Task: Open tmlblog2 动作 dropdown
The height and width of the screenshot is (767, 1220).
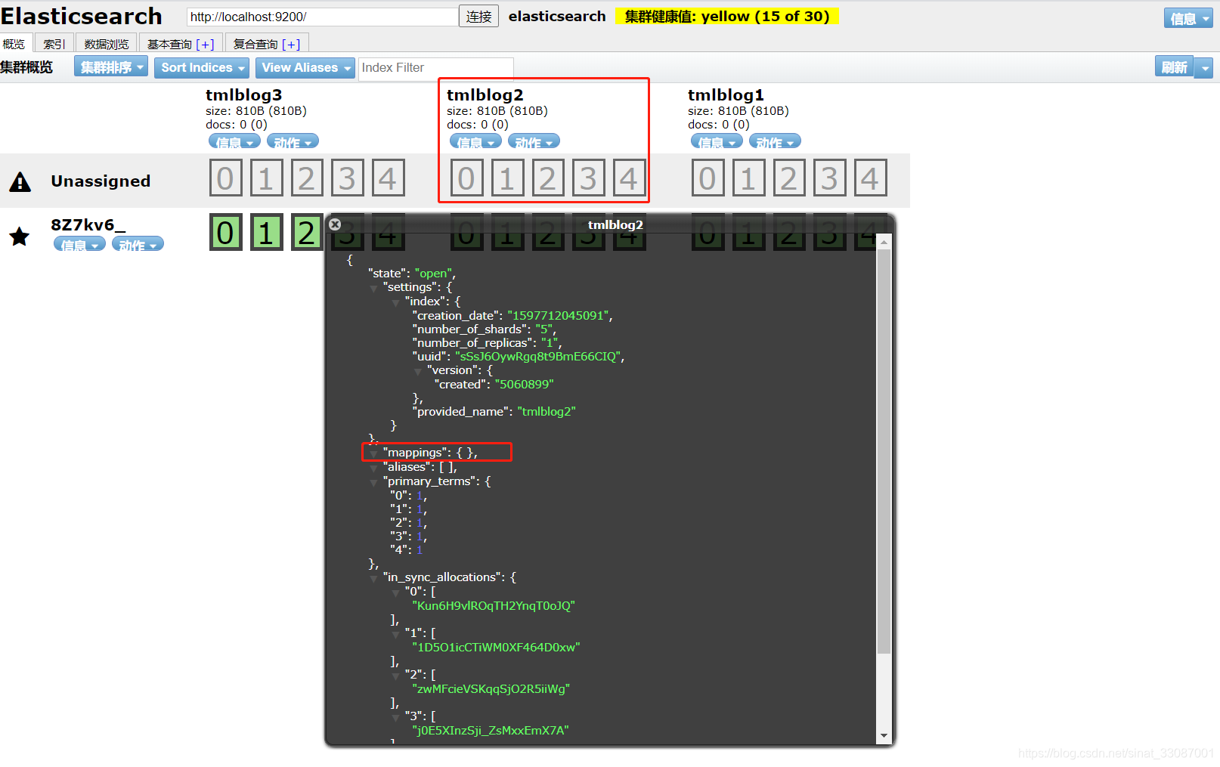Action: point(534,141)
